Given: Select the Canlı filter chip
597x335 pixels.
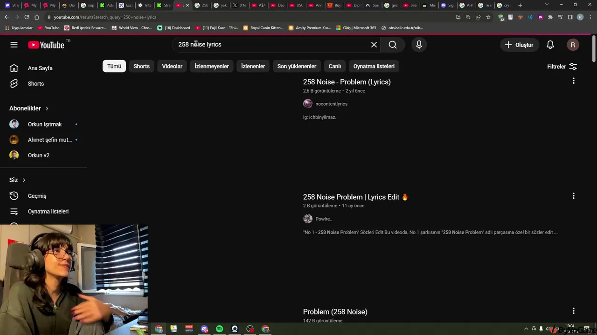Looking at the screenshot, I should click(x=334, y=66).
